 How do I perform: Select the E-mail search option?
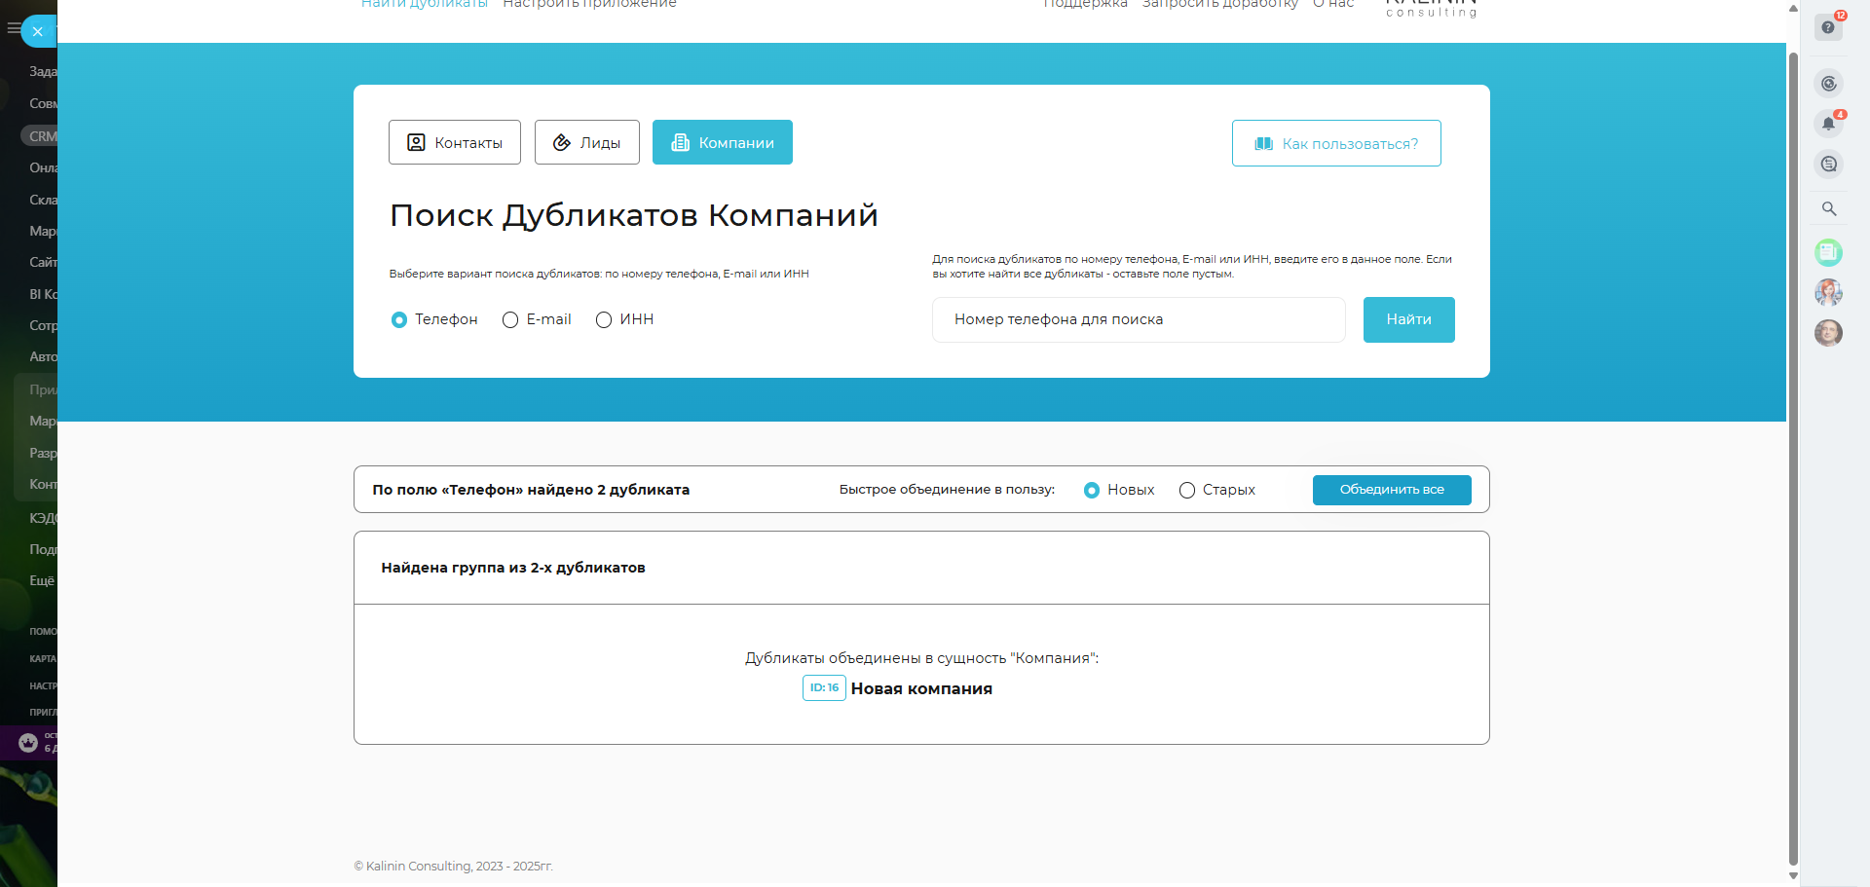pos(510,320)
